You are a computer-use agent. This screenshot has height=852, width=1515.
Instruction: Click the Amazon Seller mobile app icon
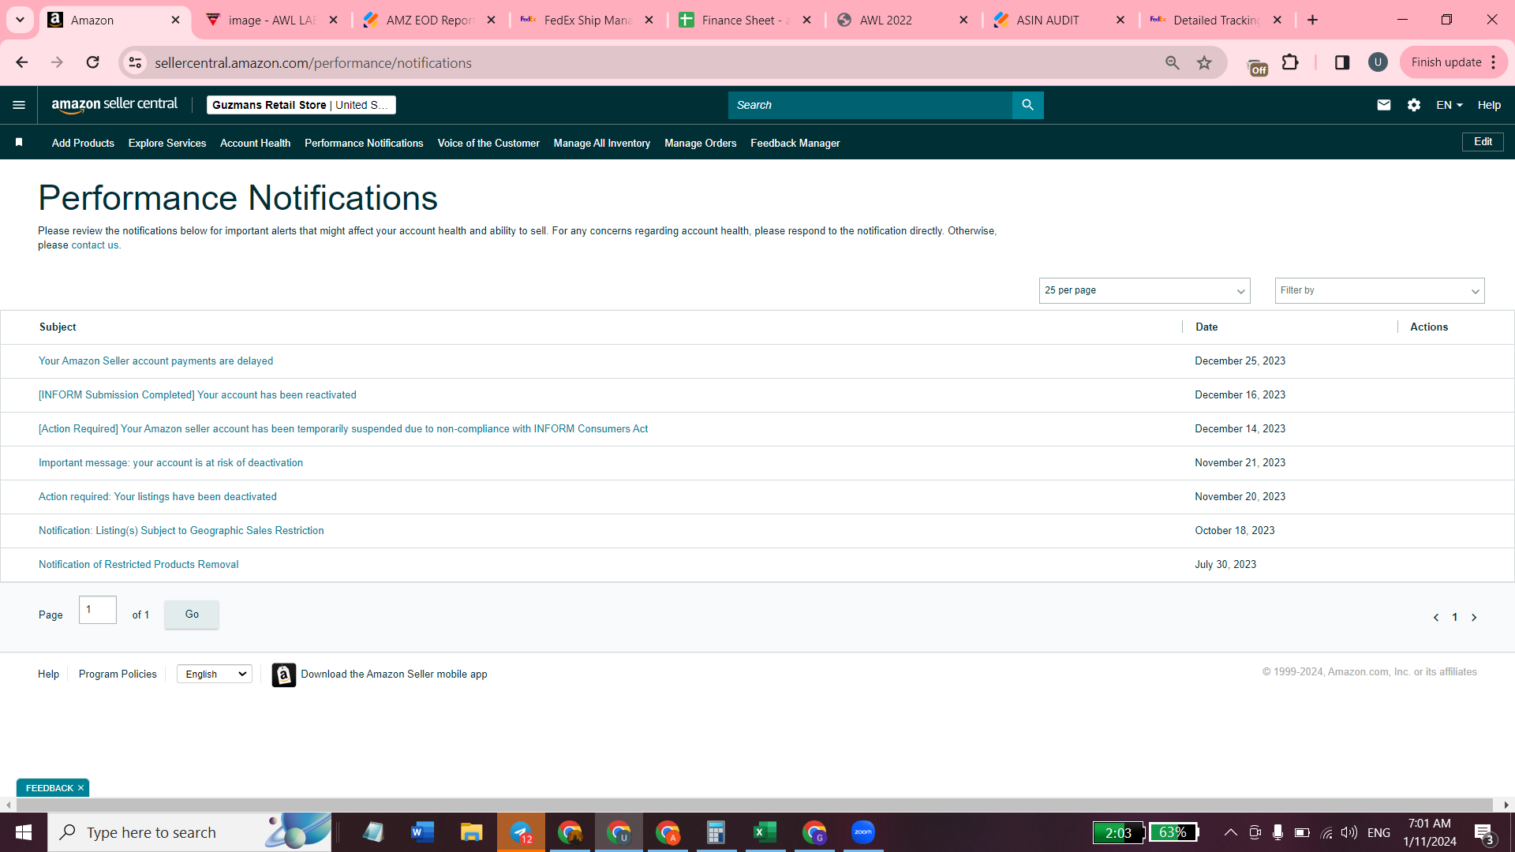tap(284, 674)
